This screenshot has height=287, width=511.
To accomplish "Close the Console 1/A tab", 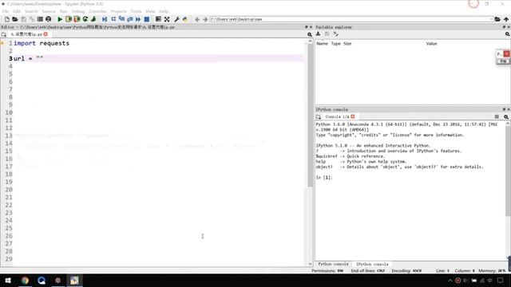I will click(353, 116).
